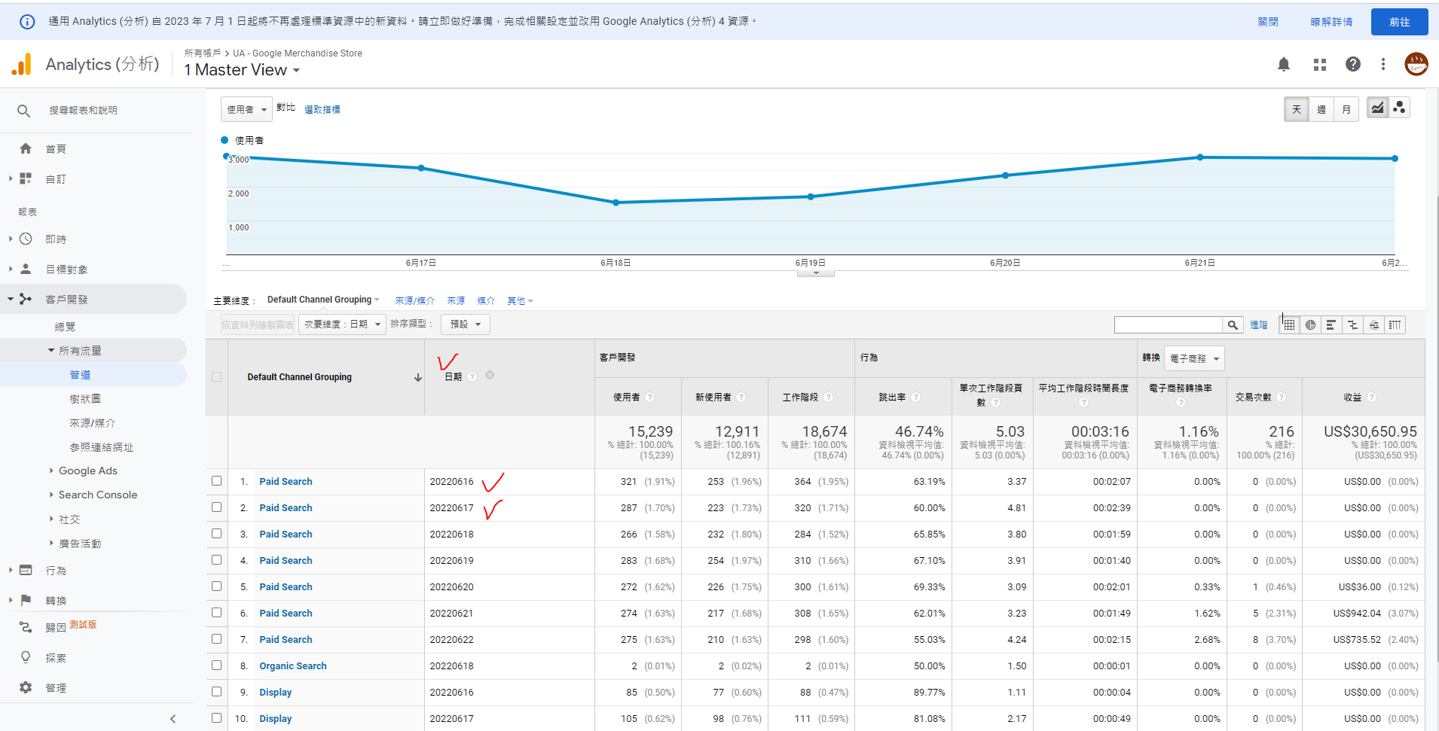
Task: Open the 1 Master View dropdown
Action: [242, 70]
